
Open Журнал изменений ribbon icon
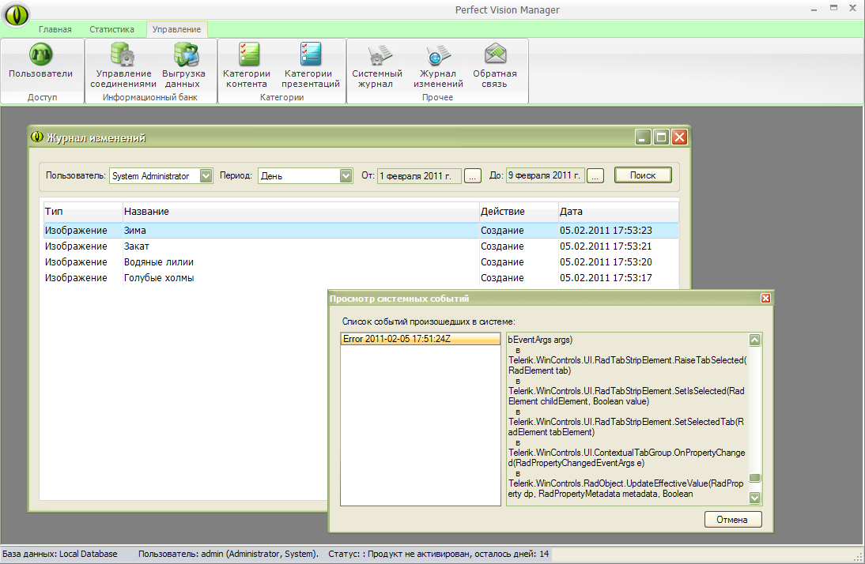pos(439,55)
